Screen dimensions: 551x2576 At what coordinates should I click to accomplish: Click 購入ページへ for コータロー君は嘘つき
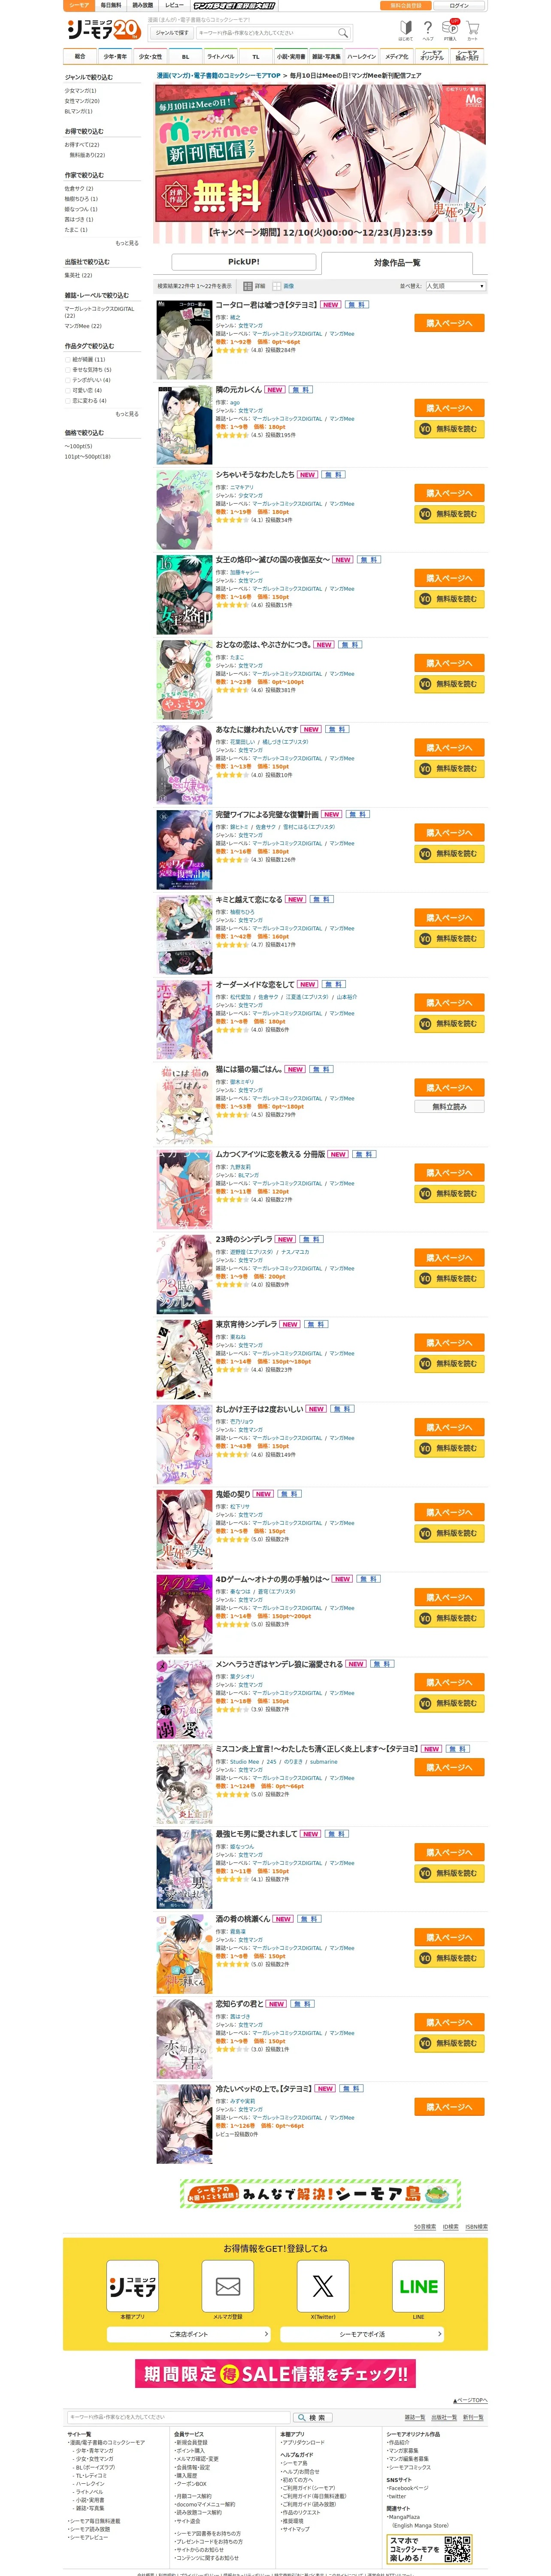click(449, 323)
